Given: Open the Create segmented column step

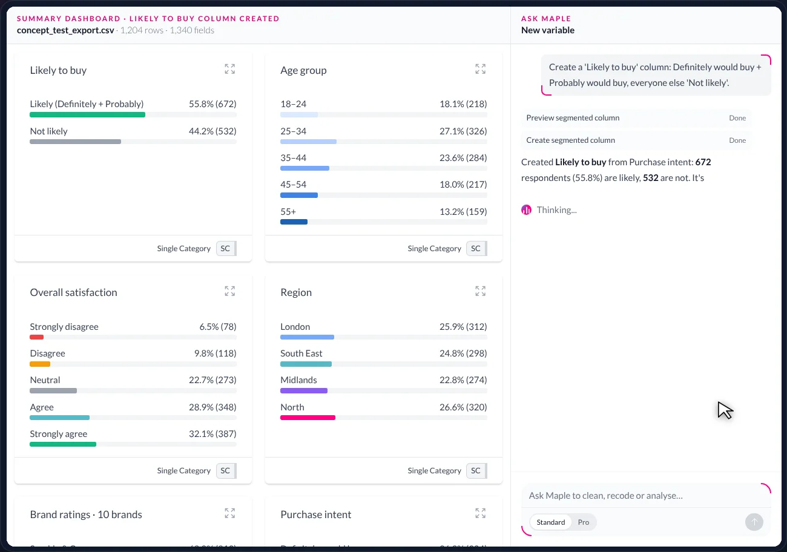Looking at the screenshot, I should click(x=636, y=140).
